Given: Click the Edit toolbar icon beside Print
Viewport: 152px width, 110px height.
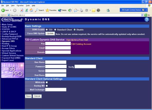Looking at the screenshot, I should 87,10.
